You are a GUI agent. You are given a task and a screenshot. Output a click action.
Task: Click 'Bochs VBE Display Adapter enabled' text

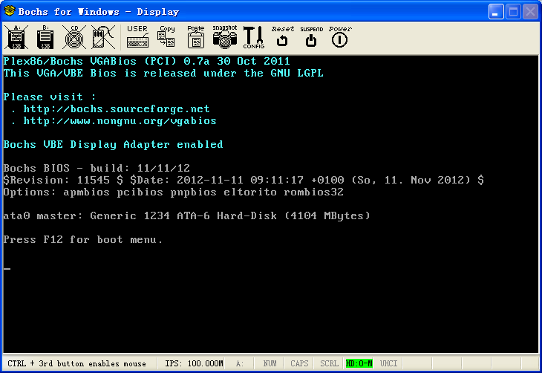[113, 144]
